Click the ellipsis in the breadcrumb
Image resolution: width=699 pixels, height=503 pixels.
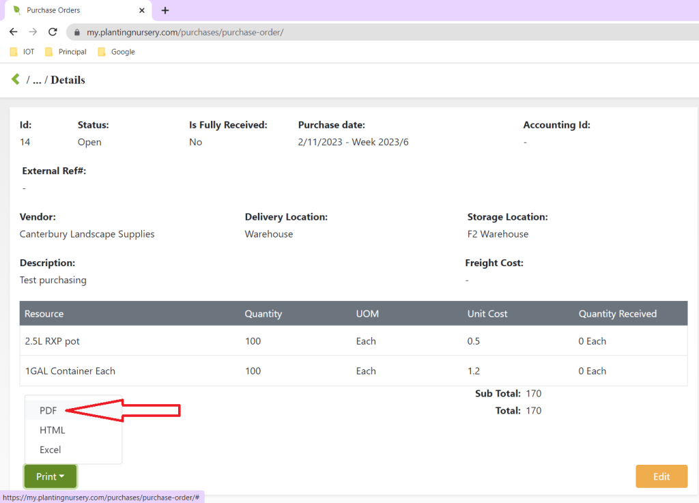(x=38, y=81)
